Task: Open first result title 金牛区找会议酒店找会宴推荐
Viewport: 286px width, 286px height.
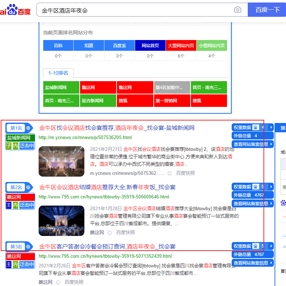Action: [x=117, y=128]
